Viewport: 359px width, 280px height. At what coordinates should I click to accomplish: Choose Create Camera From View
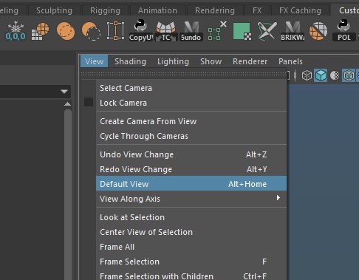[x=191, y=121]
